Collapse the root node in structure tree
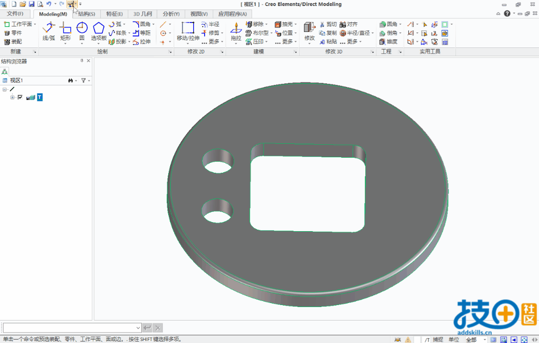 click(4, 89)
